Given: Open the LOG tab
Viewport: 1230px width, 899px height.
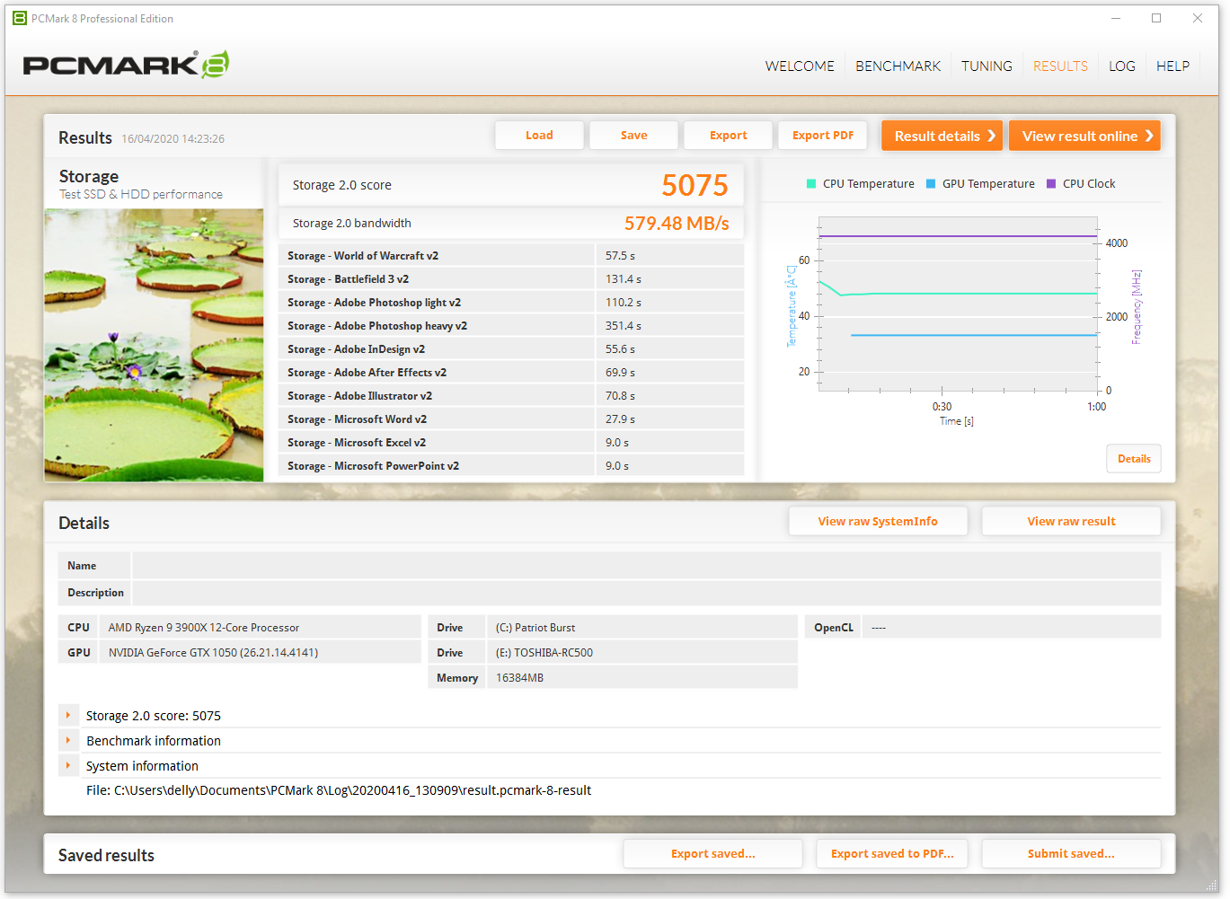Looking at the screenshot, I should point(1121,66).
